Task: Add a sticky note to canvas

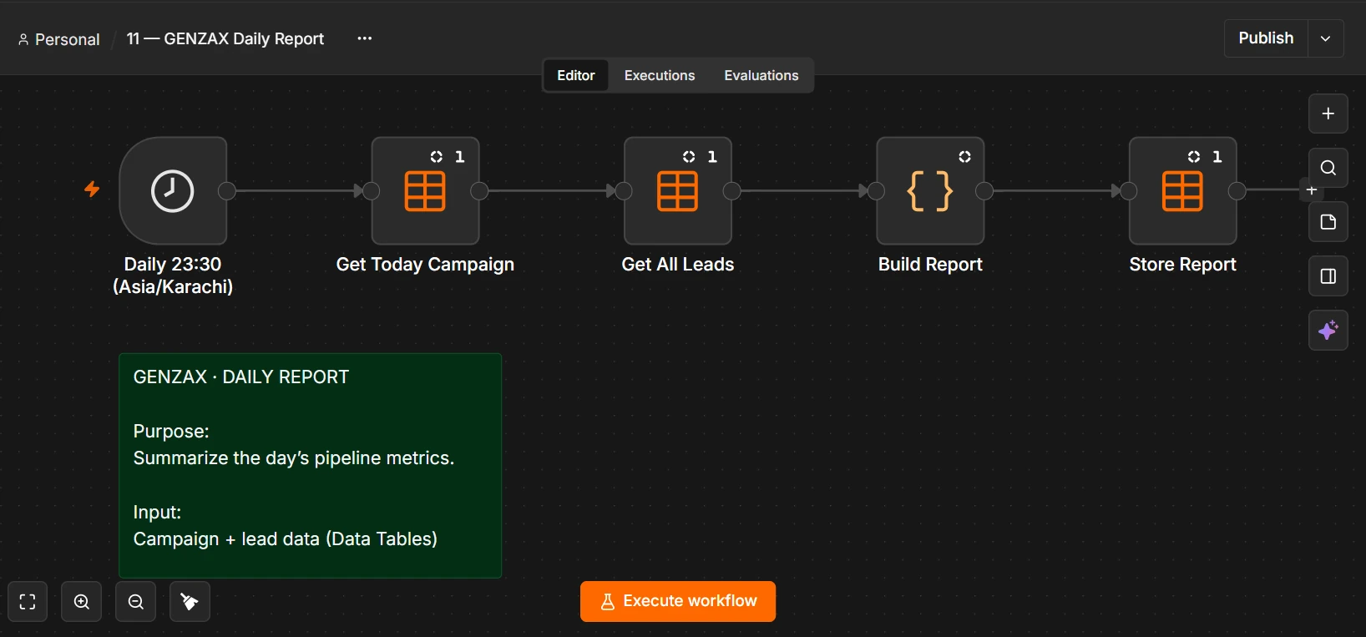Action: 1328,222
